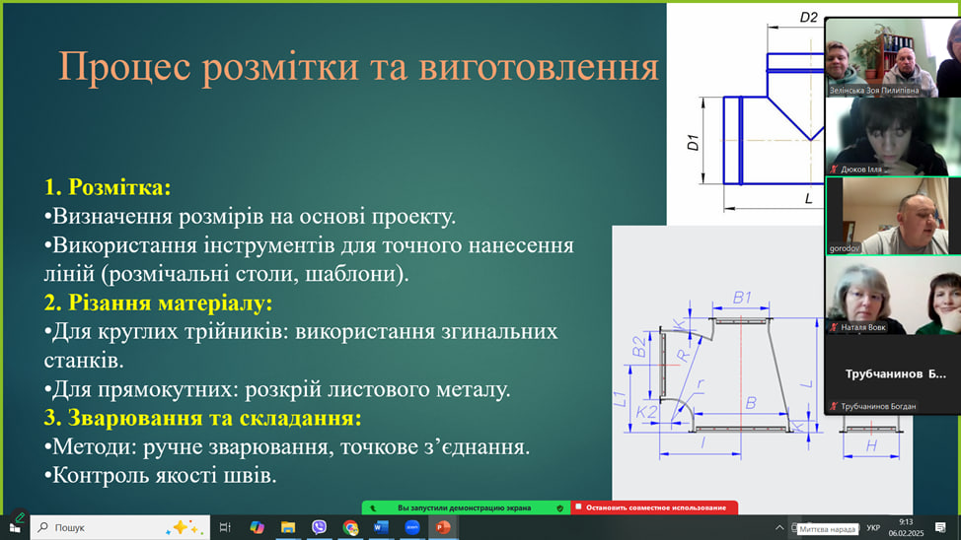Switch the УКР keyboard language indicator
961x540 pixels.
[873, 528]
